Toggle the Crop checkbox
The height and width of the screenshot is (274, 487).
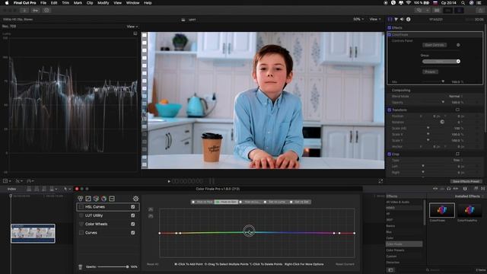(x=389, y=154)
